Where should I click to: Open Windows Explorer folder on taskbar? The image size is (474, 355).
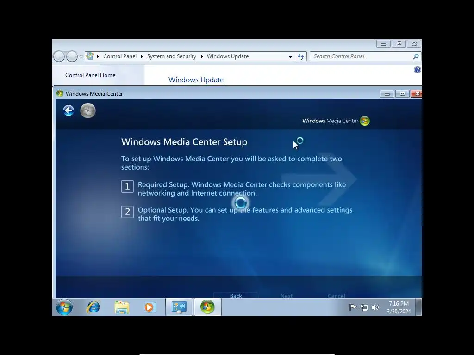(122, 307)
